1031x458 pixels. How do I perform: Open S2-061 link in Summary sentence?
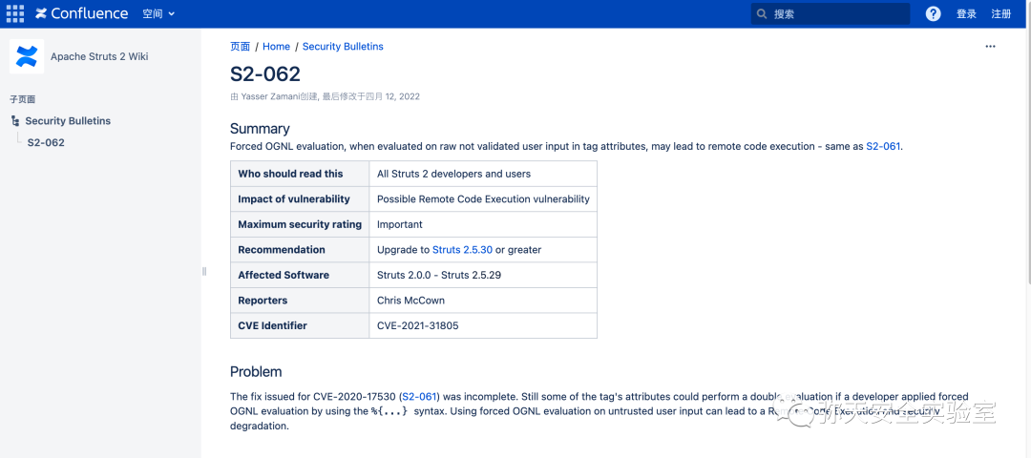[x=882, y=147]
